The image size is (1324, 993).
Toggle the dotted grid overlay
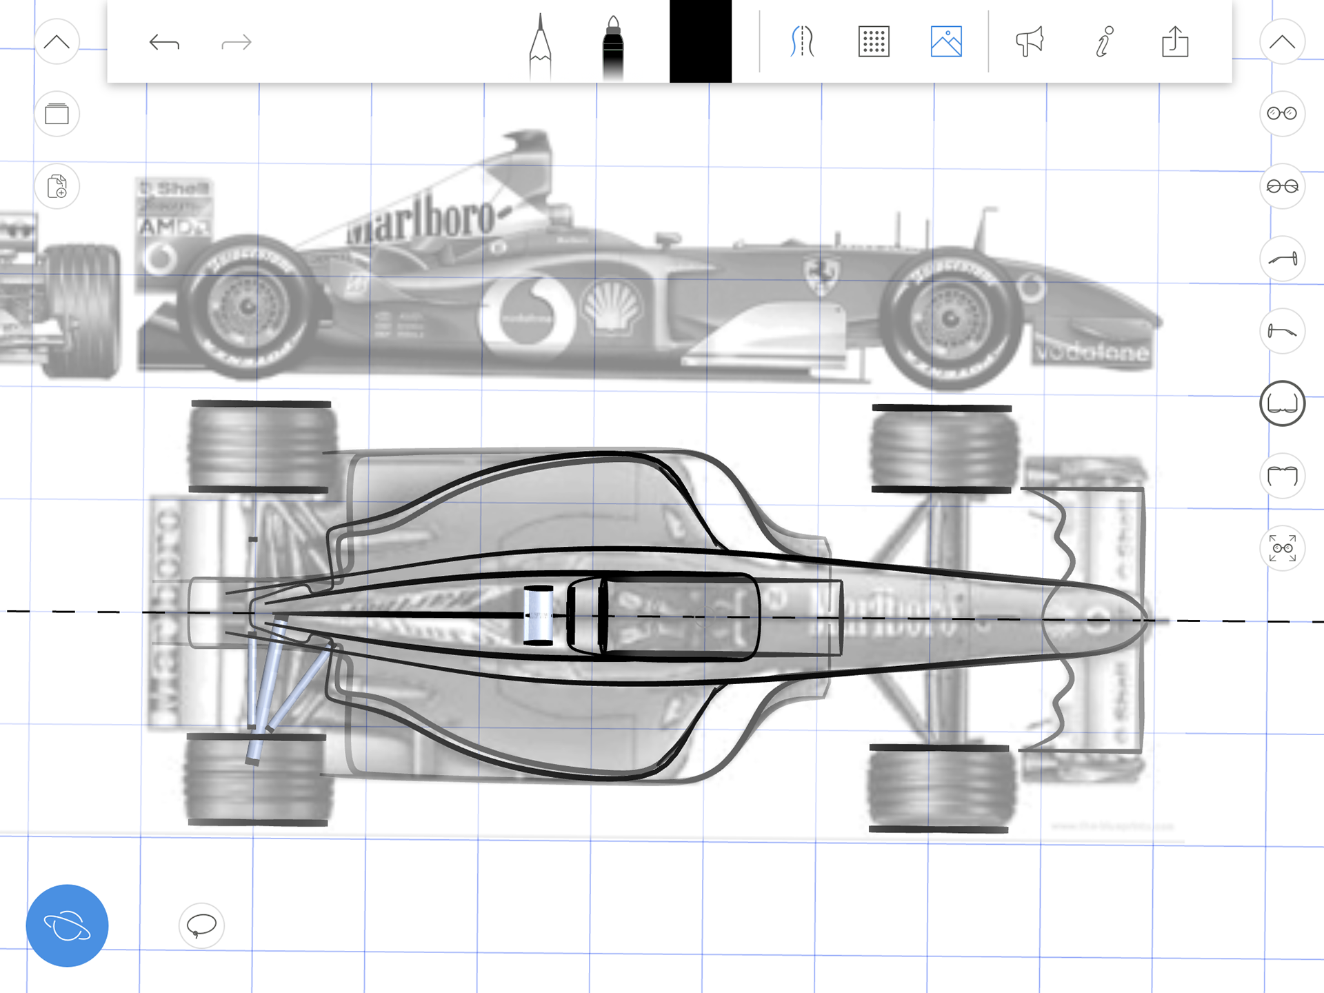coord(874,42)
